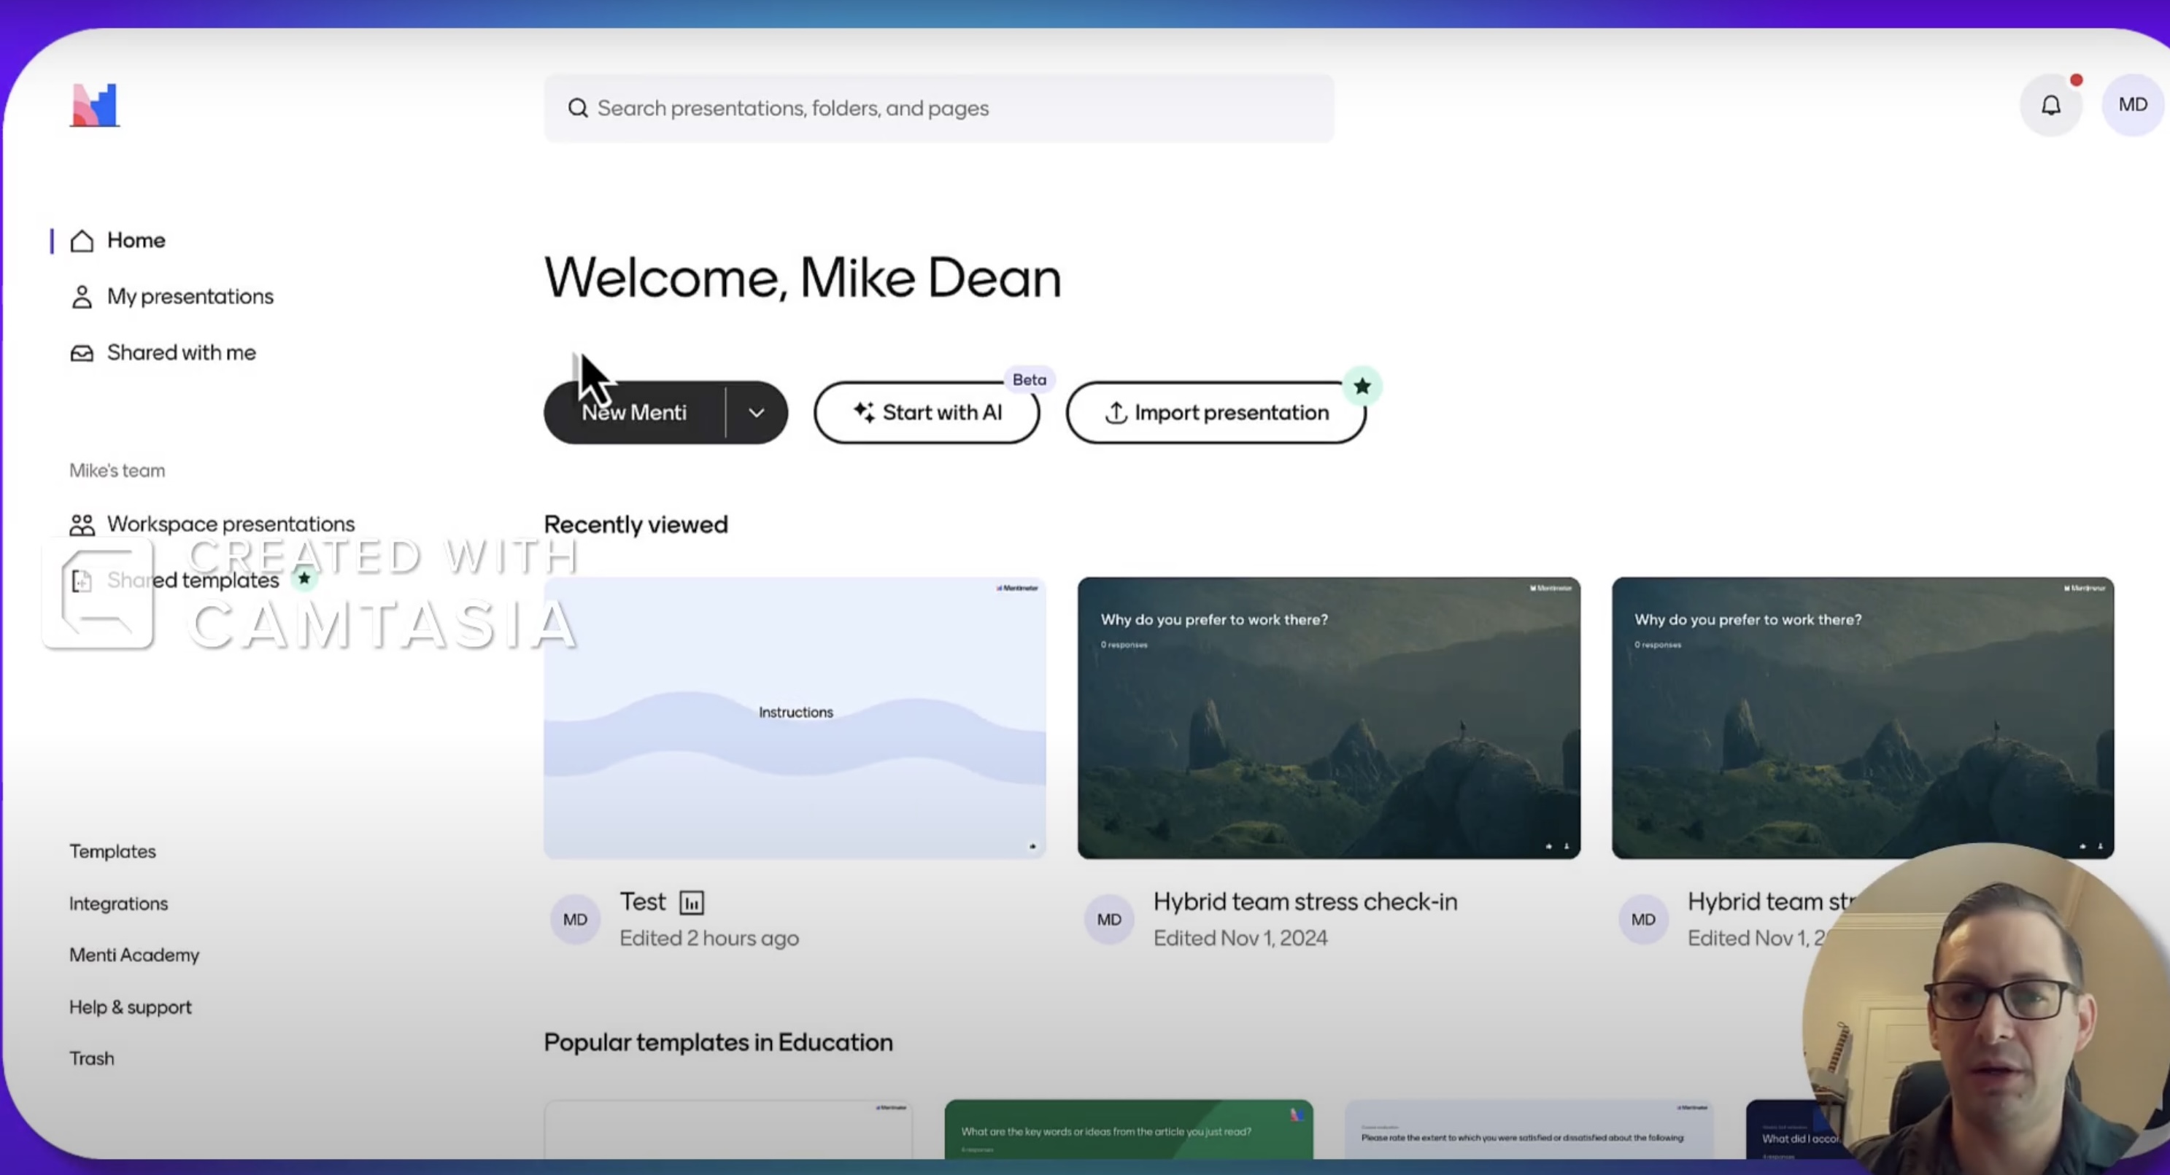
Task: Go to Home in sidebar
Action: (135, 241)
